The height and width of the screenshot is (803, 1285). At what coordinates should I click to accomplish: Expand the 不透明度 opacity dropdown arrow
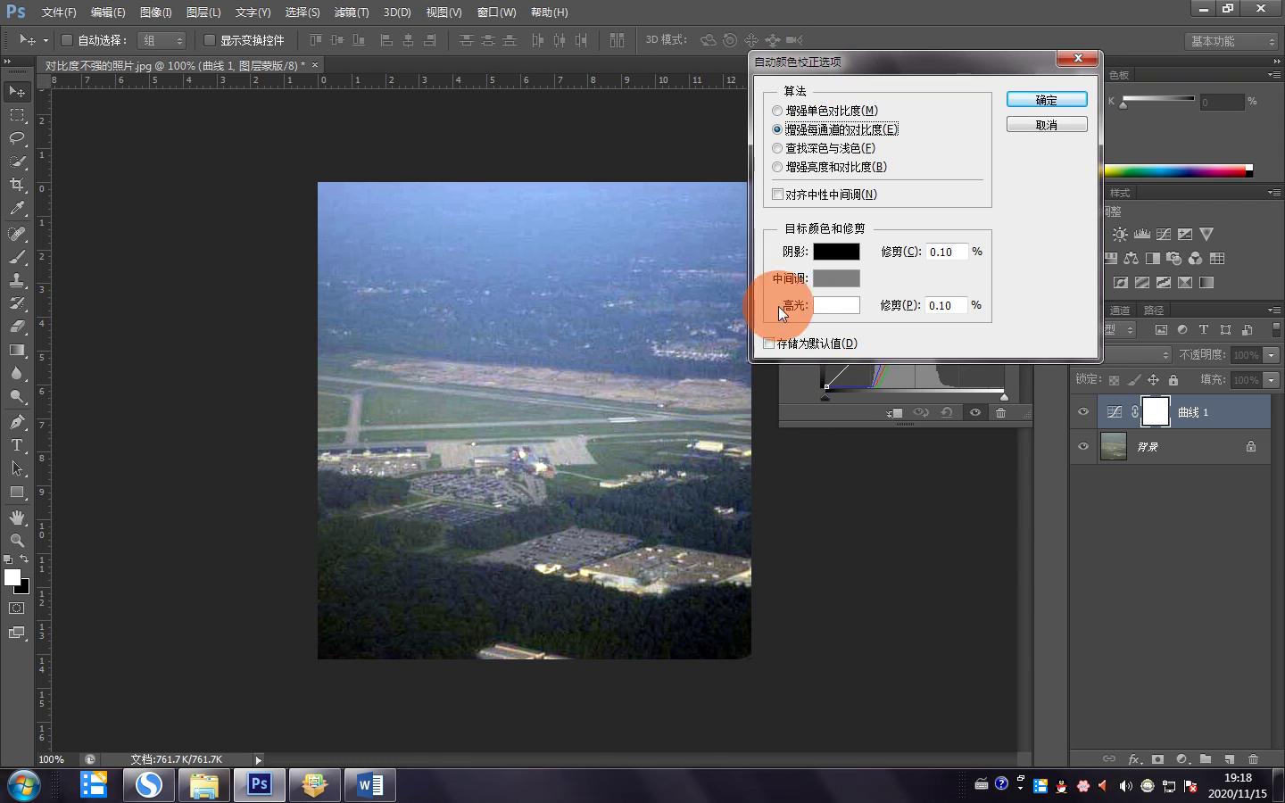pyautogui.click(x=1272, y=355)
